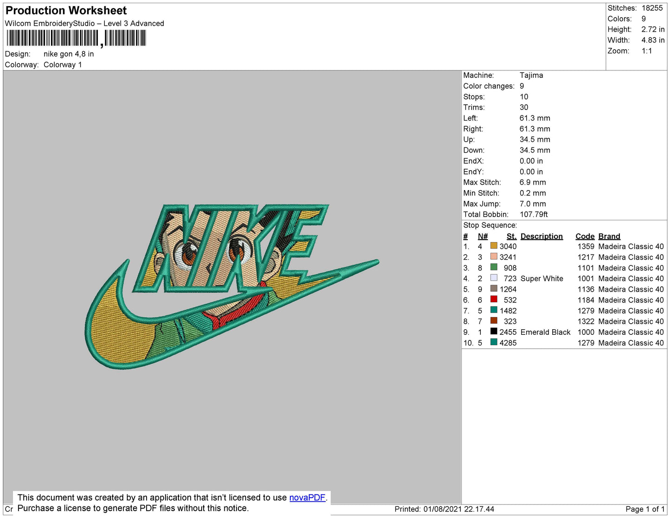Click the Brand column header
The width and height of the screenshot is (670, 518).
(609, 236)
